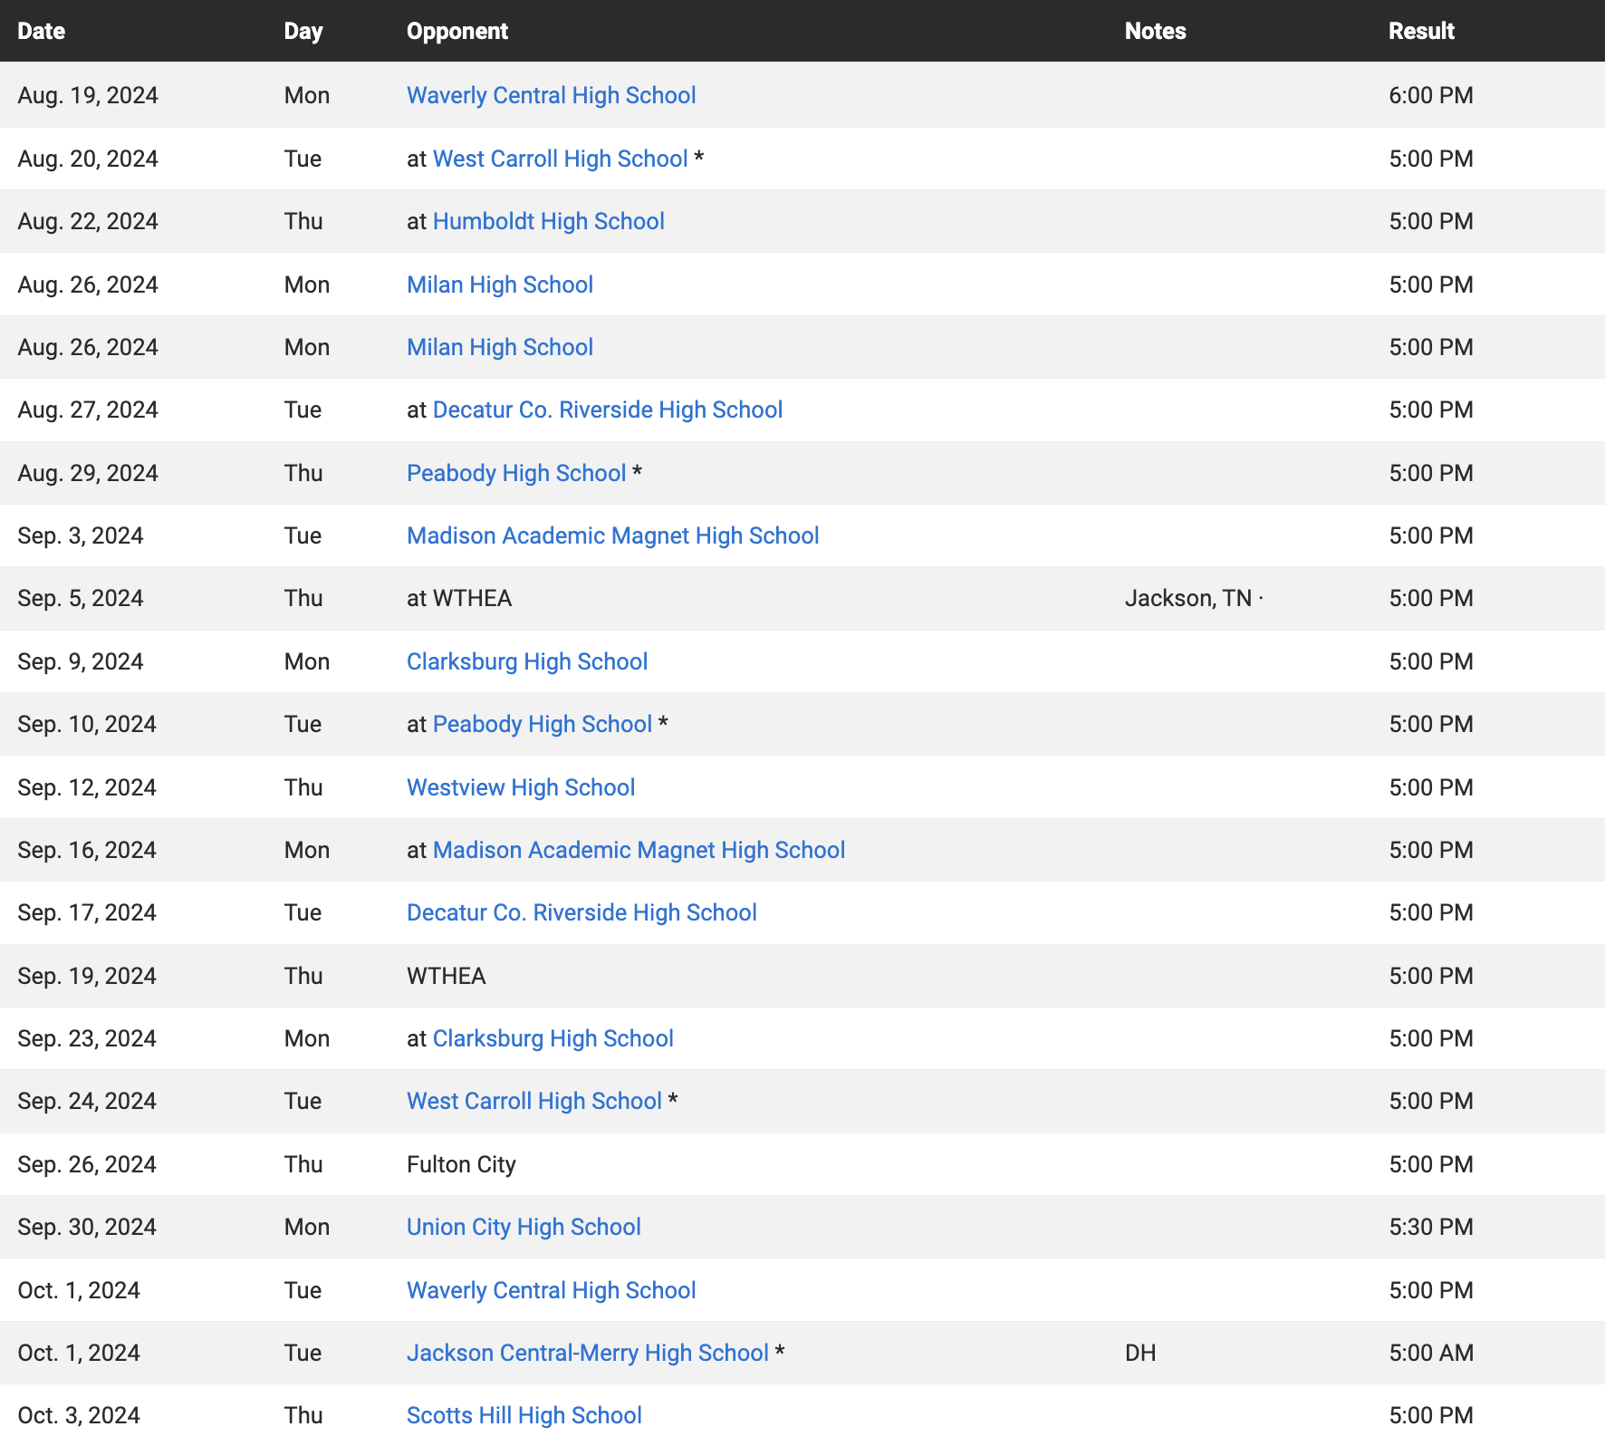Viewport: 1605px width, 1446px height.
Task: Select the Sep. 26, 2024 date cell
Action: pos(87,1164)
